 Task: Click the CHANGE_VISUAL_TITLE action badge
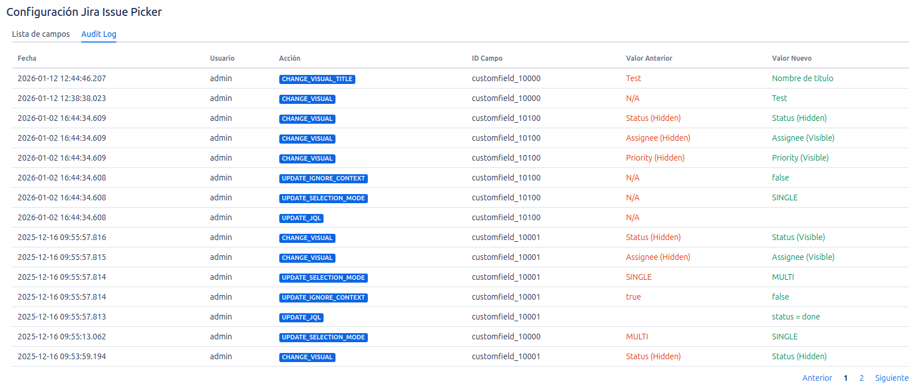pyautogui.click(x=317, y=79)
